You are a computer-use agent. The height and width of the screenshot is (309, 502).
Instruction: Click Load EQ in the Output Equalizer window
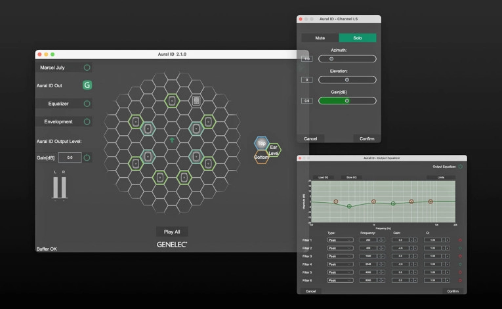(323, 177)
